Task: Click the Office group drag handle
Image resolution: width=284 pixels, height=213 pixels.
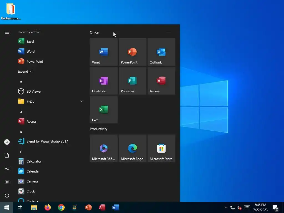Action: coord(169,32)
